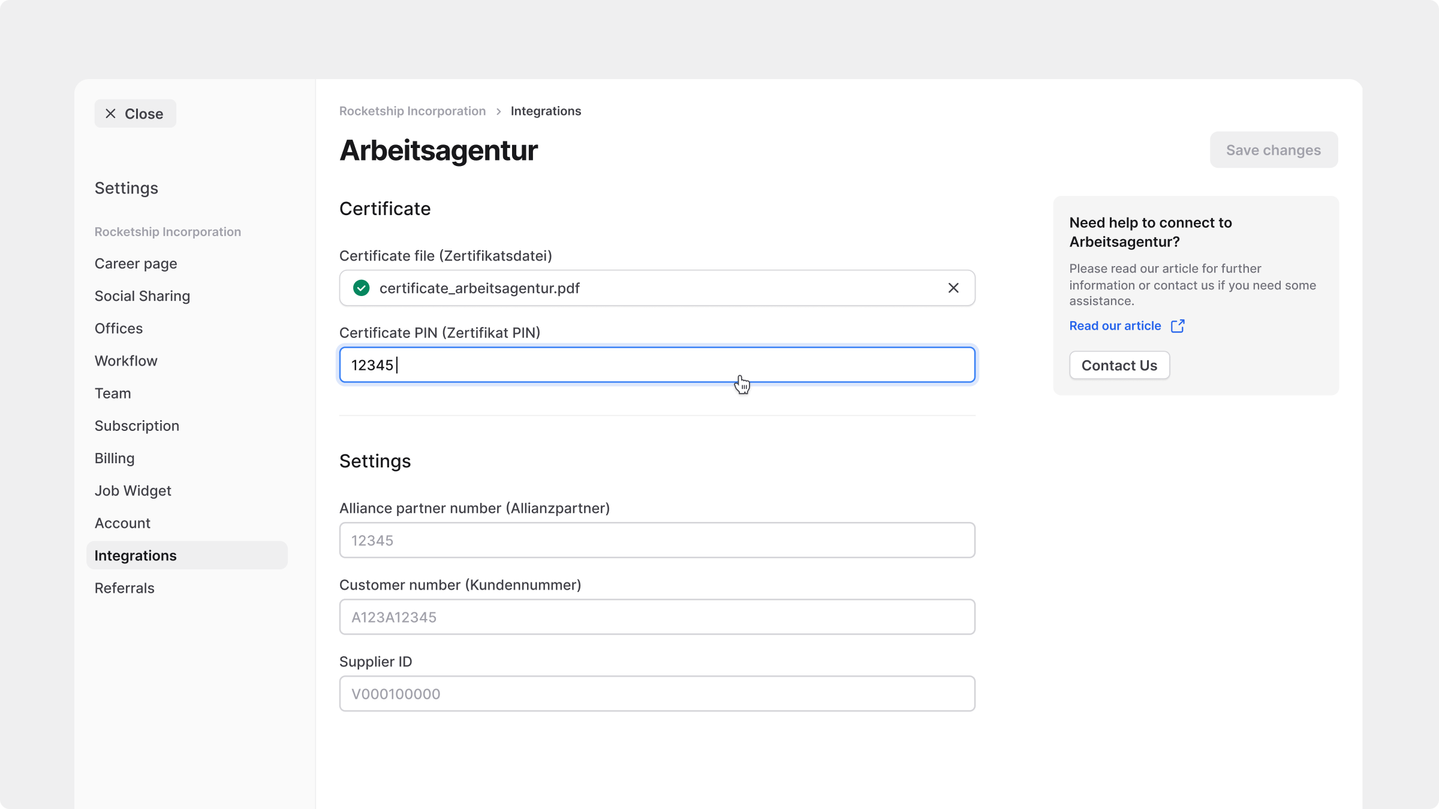Navigate to Subscription settings

click(137, 425)
